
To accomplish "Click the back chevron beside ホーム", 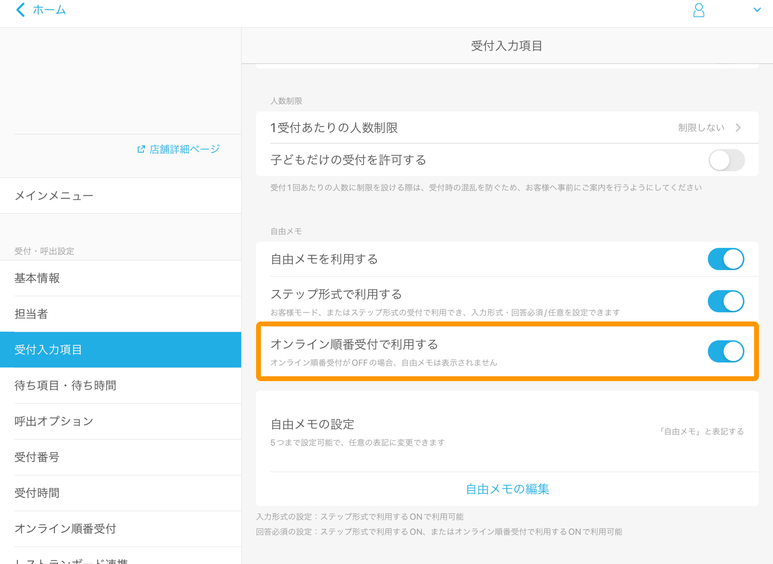I will (x=21, y=10).
